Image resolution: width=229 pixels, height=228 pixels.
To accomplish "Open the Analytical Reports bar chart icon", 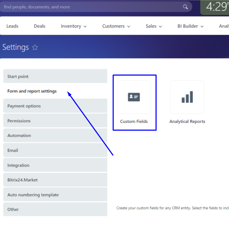I will click(187, 97).
